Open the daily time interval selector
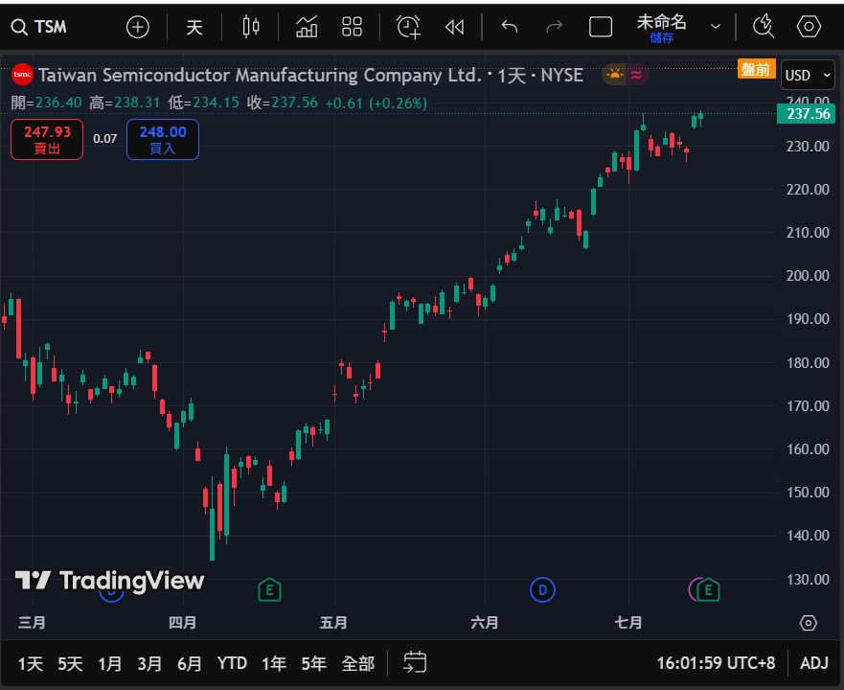 click(194, 27)
